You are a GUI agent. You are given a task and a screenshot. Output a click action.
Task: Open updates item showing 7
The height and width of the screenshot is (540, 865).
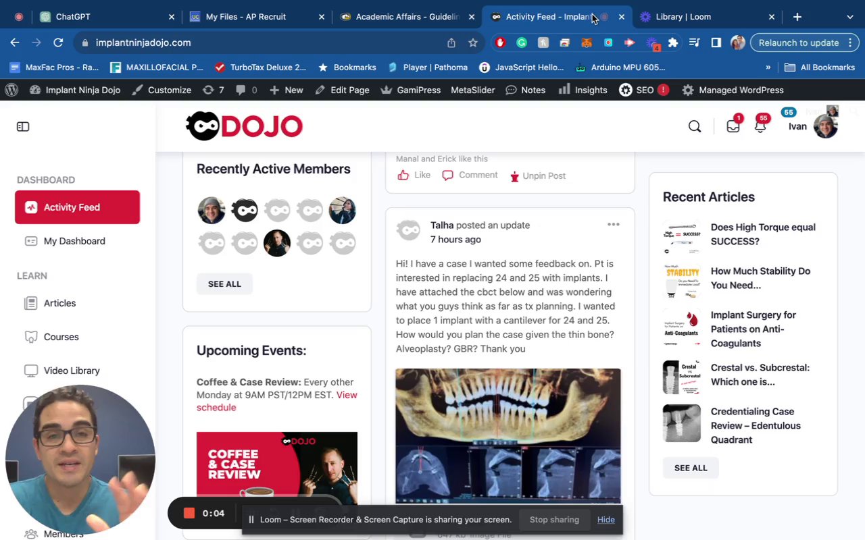click(213, 90)
